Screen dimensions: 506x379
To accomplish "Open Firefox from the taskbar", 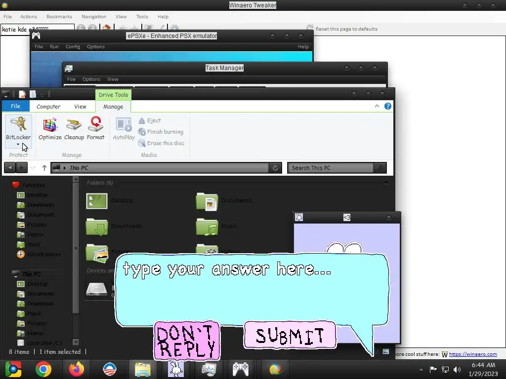I will click(x=77, y=369).
